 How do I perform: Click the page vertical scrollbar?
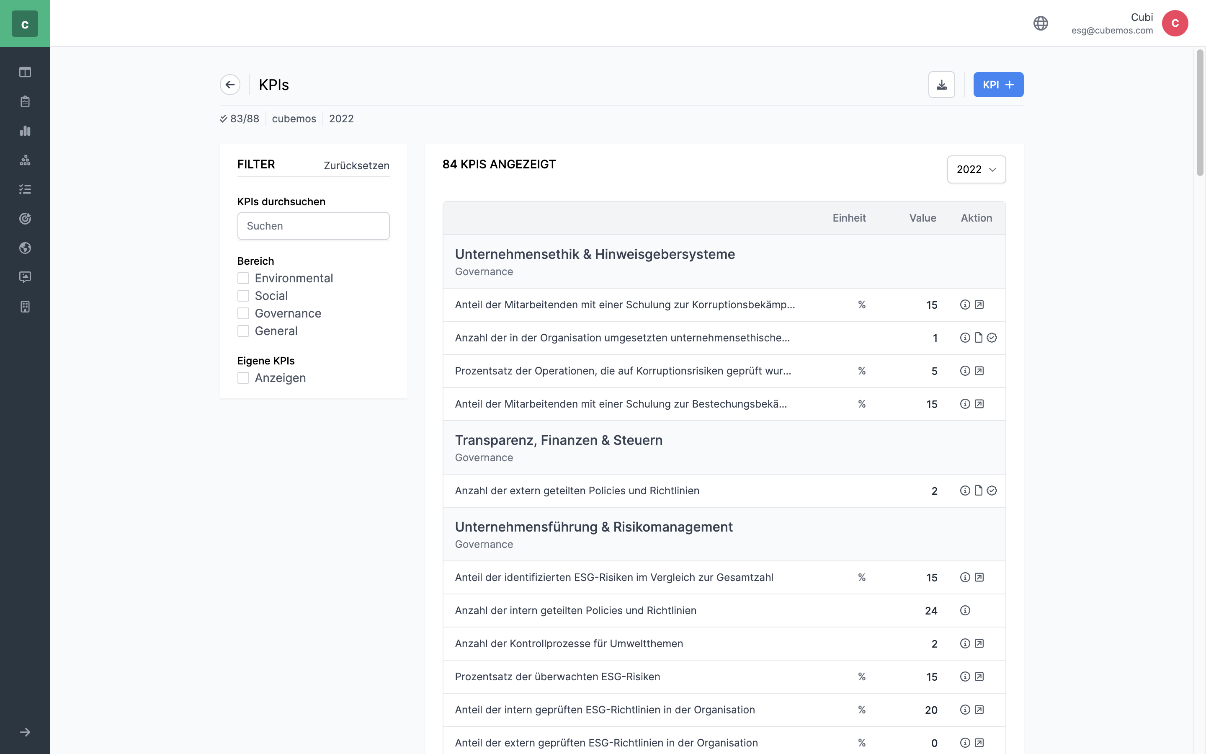tap(1200, 112)
